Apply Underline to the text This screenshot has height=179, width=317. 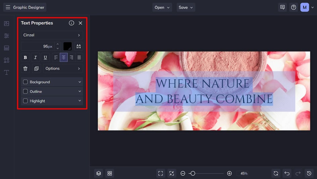click(x=45, y=58)
